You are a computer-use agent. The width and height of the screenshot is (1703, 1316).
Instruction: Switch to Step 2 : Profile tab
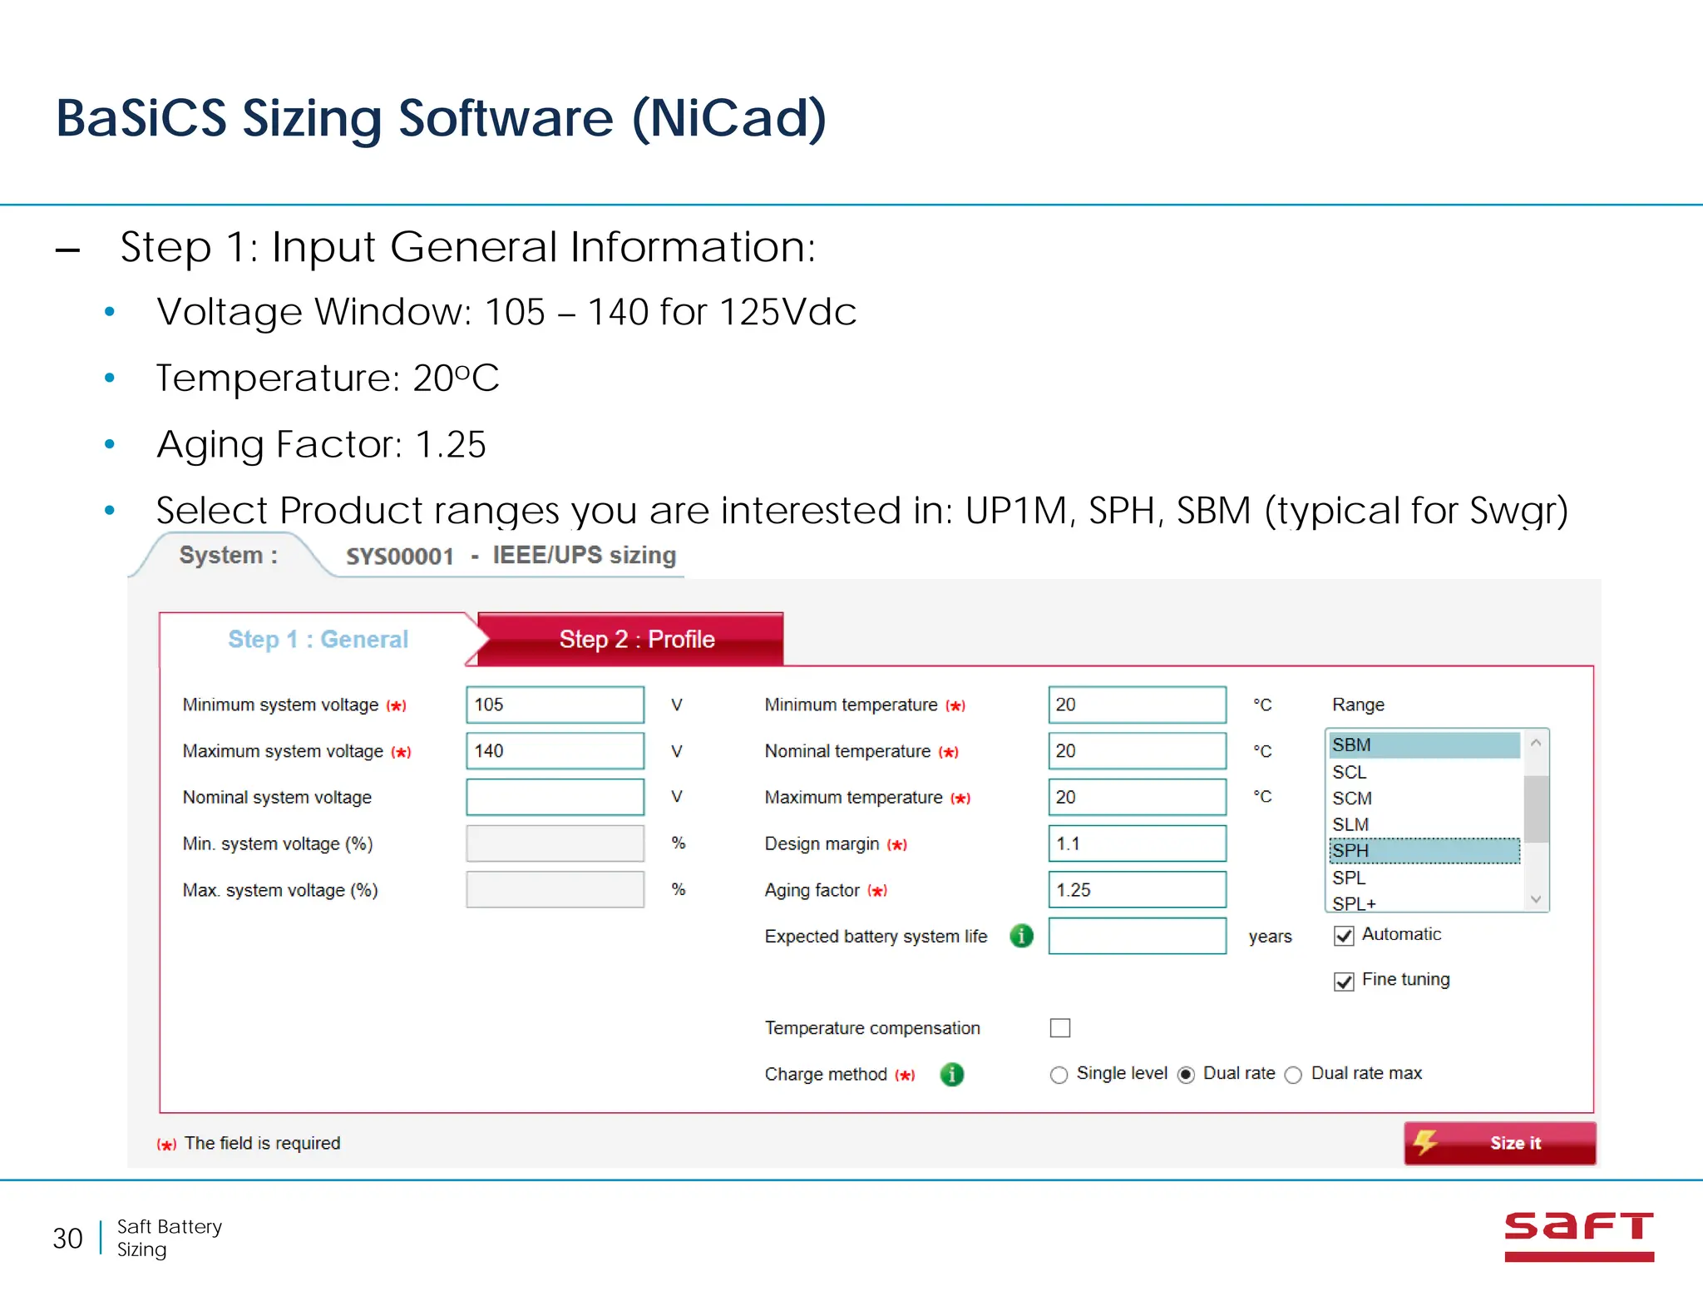point(636,639)
